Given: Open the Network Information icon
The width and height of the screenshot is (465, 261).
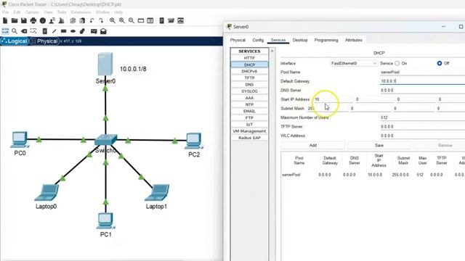Looking at the screenshot, I should tap(43, 21).
